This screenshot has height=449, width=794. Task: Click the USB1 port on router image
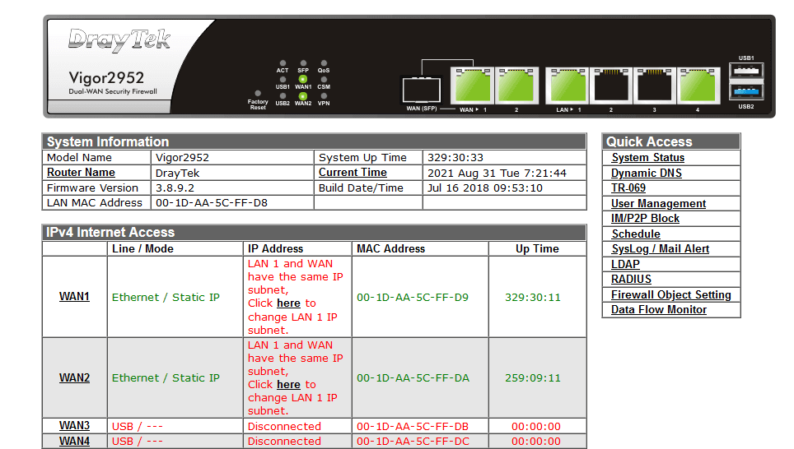pyautogui.click(x=746, y=71)
